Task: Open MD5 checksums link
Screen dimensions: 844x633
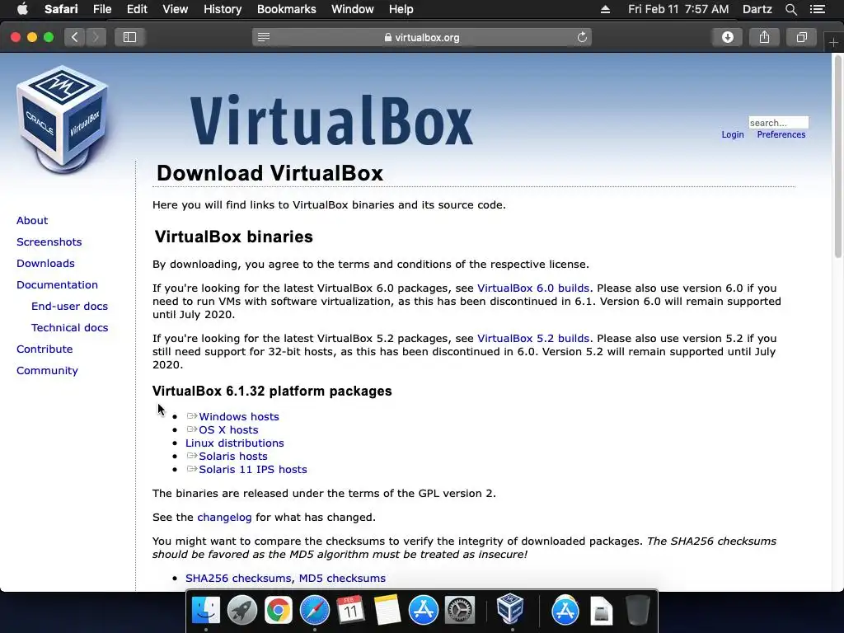Action: point(342,578)
